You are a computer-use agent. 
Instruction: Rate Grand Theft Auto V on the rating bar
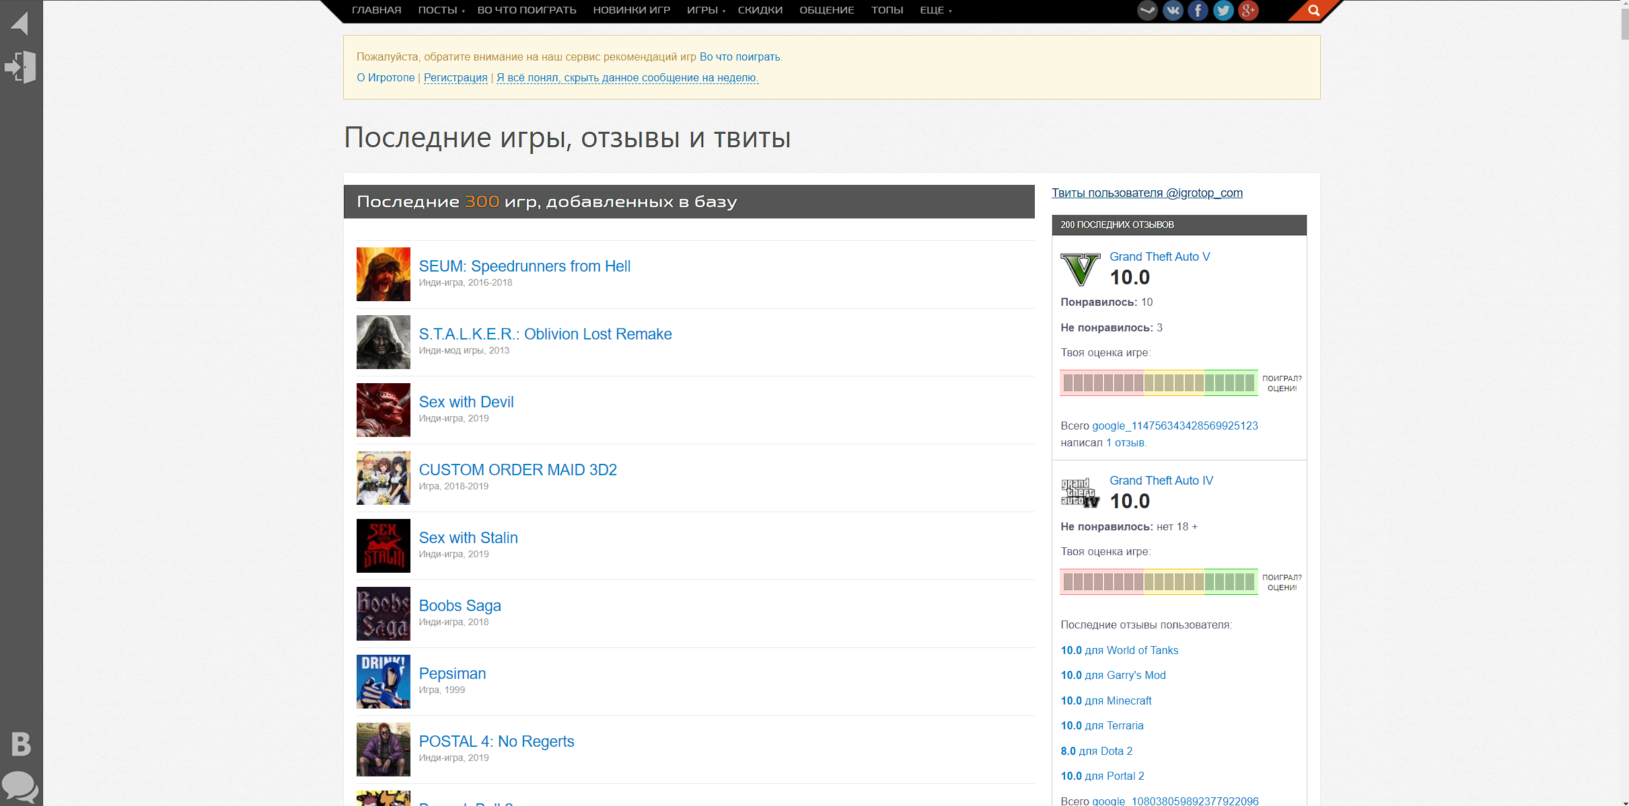click(1159, 383)
